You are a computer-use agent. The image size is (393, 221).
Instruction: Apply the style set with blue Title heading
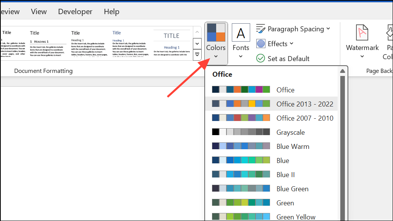click(x=130, y=43)
